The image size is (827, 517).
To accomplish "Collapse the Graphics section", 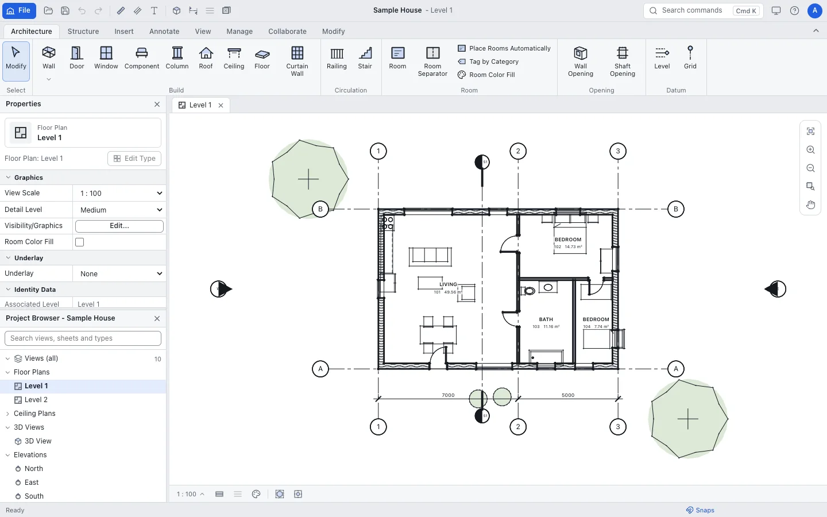I will click(x=9, y=178).
